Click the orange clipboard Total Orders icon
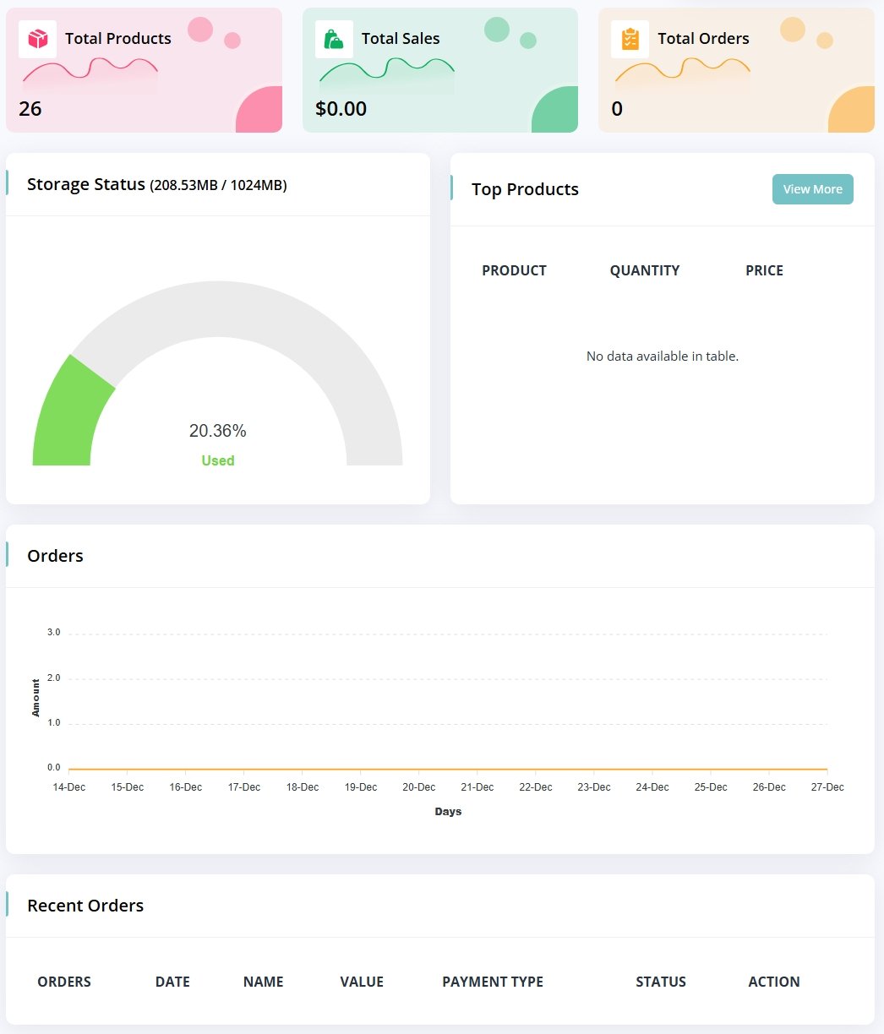Image resolution: width=884 pixels, height=1034 pixels. 630,39
